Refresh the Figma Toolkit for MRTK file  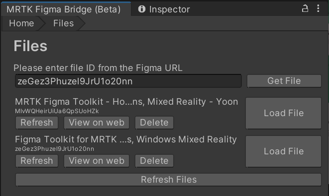pyautogui.click(x=37, y=161)
